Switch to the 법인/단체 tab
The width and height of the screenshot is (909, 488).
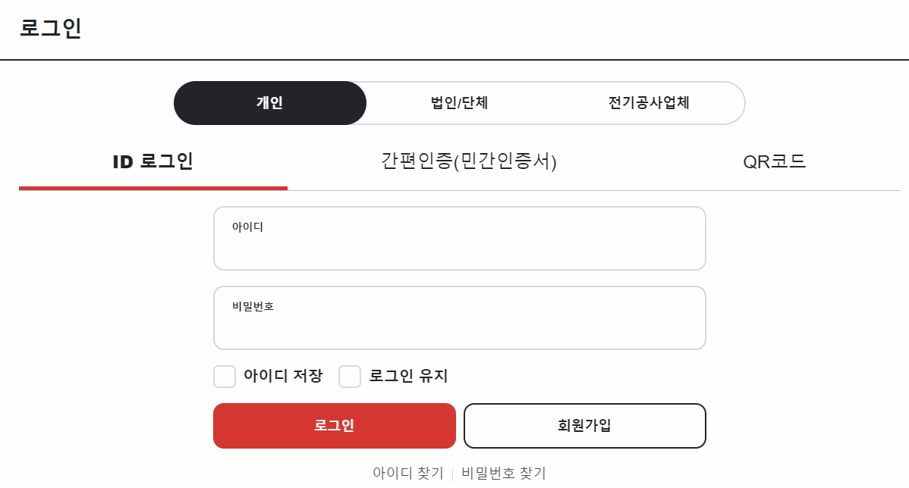pyautogui.click(x=459, y=103)
